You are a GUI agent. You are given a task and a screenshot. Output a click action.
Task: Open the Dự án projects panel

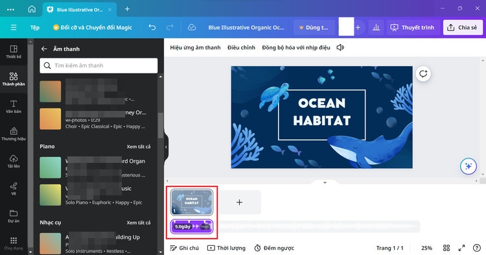pyautogui.click(x=14, y=216)
